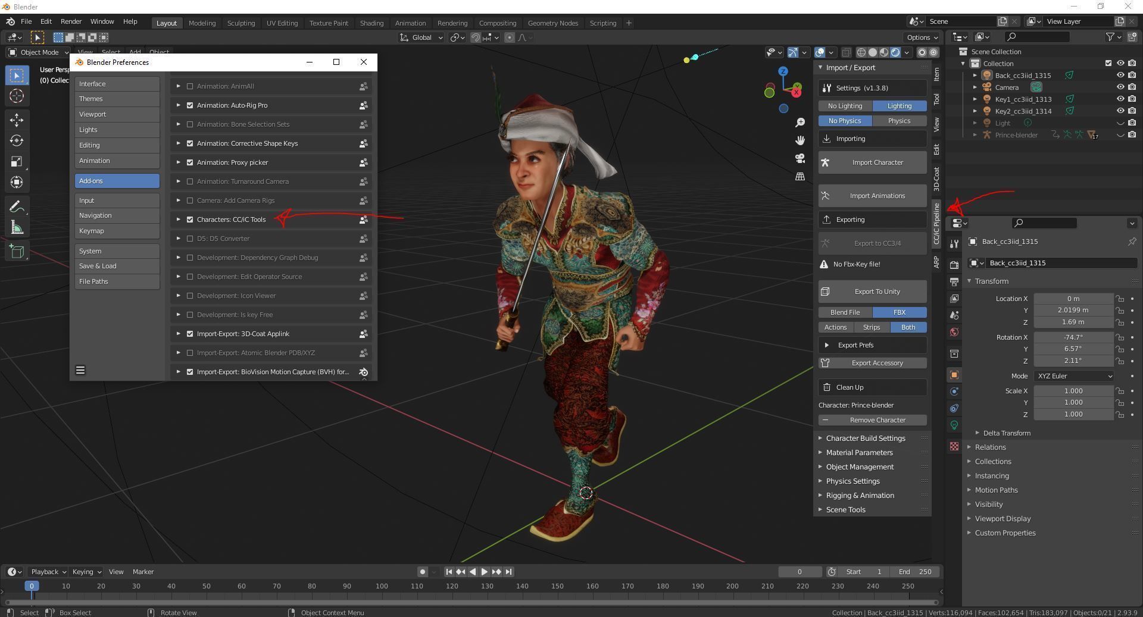Play animation in reverse
1143x617 pixels.
click(473, 572)
